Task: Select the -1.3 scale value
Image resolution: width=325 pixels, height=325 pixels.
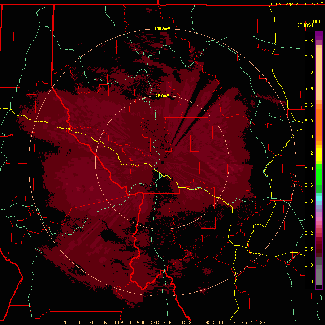Action: (x=307, y=265)
